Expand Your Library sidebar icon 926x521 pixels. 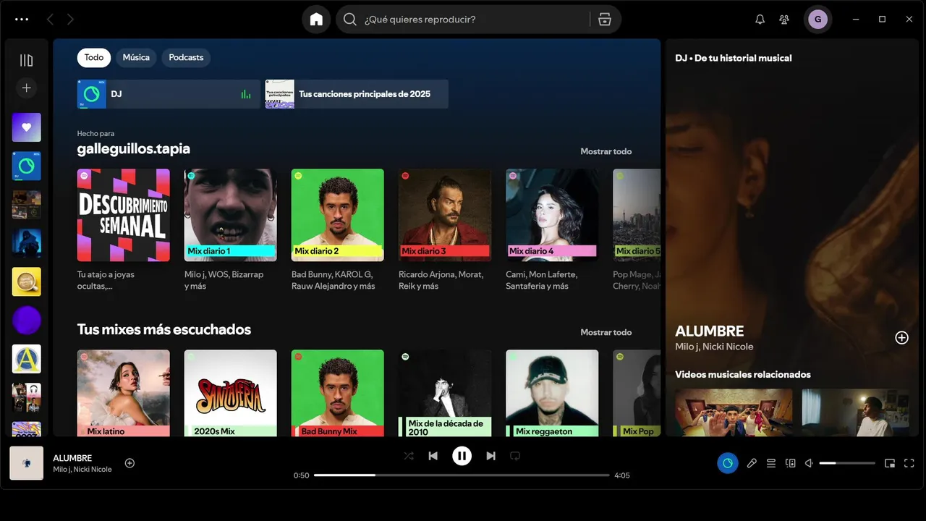26,61
